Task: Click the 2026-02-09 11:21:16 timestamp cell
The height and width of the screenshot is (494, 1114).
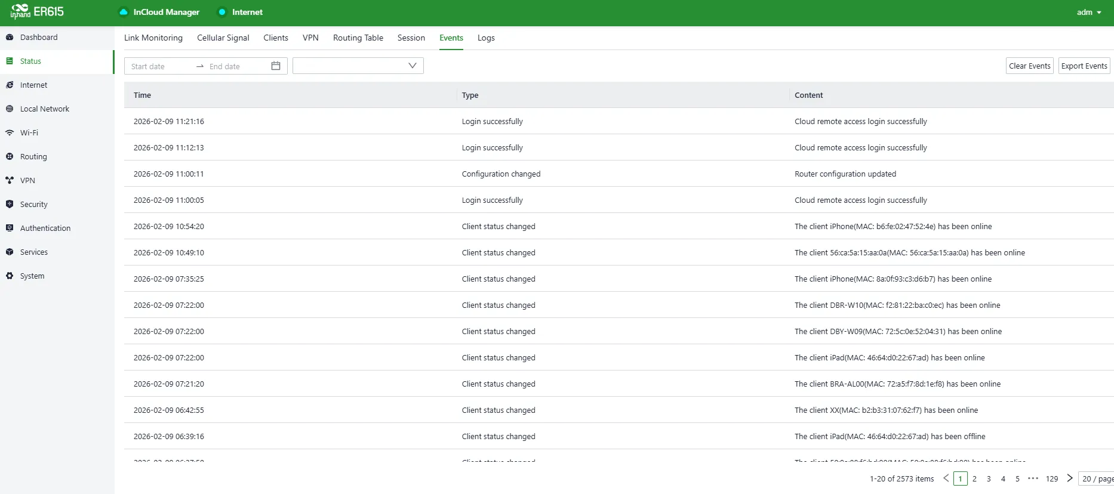Action: [169, 121]
